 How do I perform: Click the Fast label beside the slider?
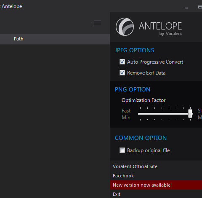point(126,111)
